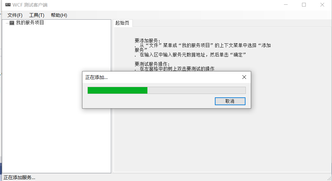This screenshot has height=181, width=332.
Task: Close the WCF 测试客户端 main window
Action: 322,5
